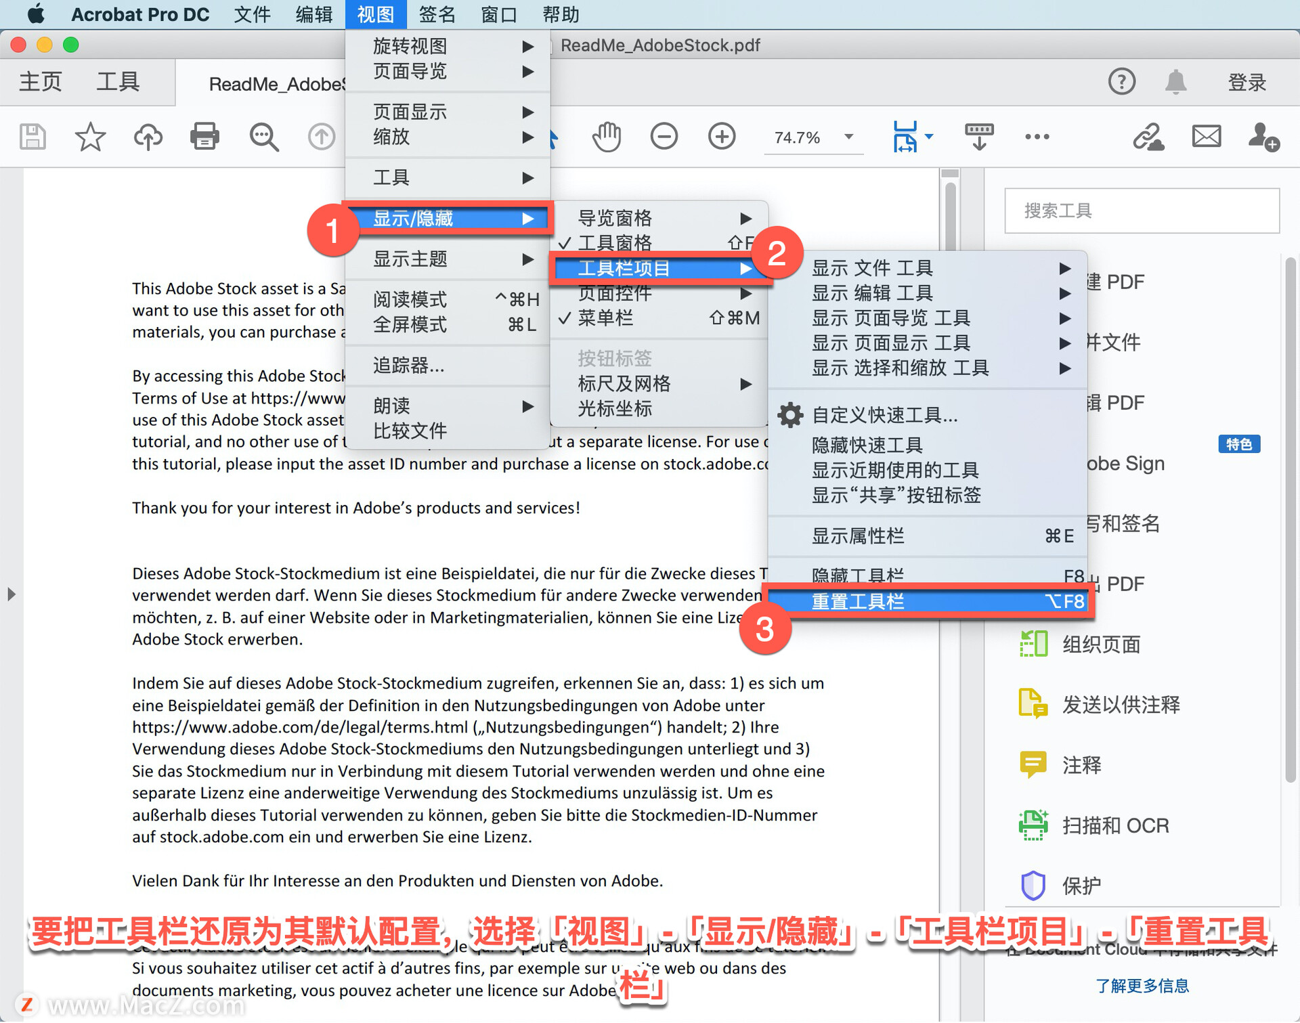Viewport: 1300px width, 1023px height.
Task: Open the find text magnifier icon
Action: [264, 137]
